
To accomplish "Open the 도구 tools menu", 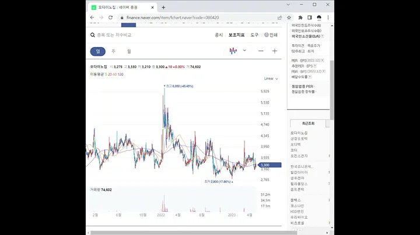I will [254, 35].
